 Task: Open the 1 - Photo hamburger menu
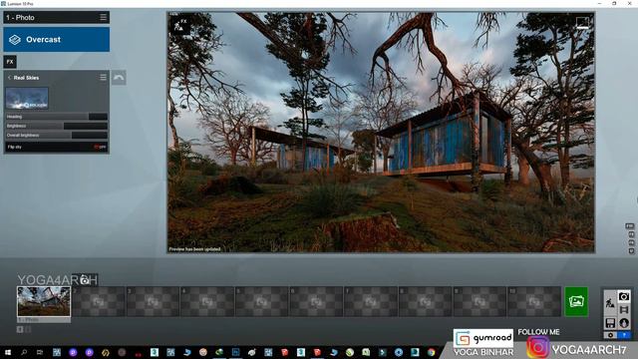103,17
